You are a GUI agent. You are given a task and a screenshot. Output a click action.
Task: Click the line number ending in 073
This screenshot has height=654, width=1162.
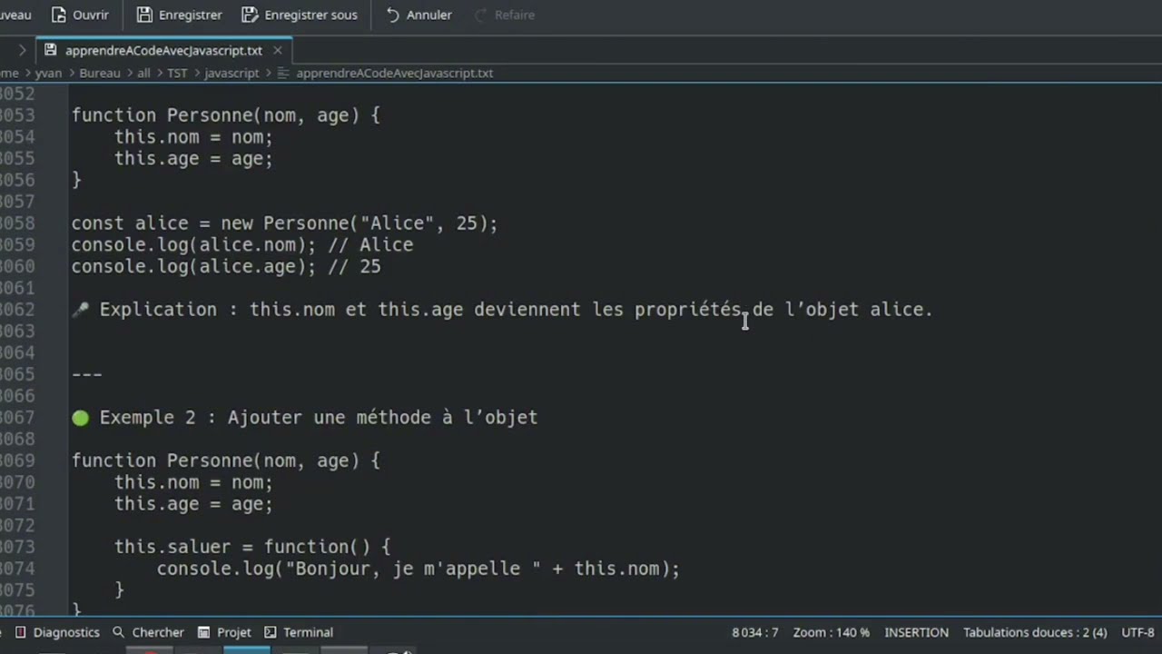point(17,547)
